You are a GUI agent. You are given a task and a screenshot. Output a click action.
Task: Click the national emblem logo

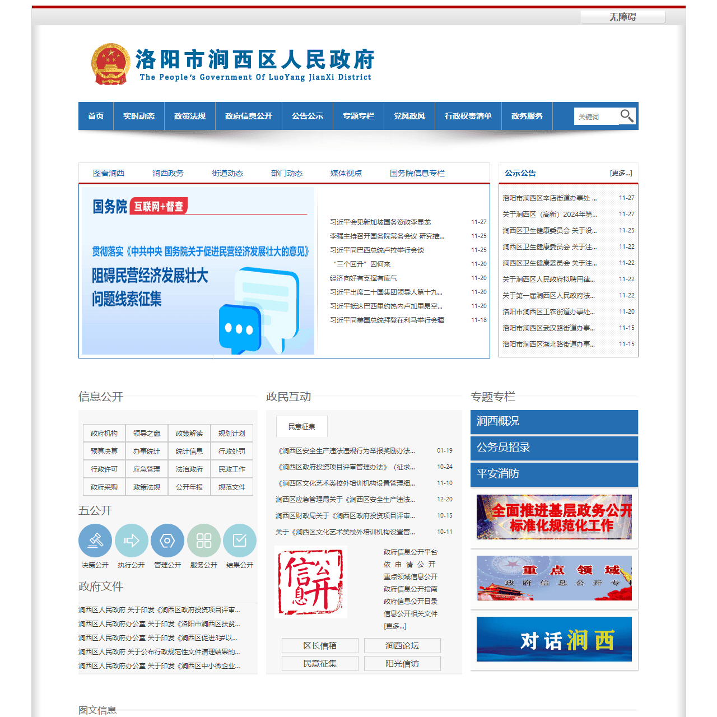point(110,64)
